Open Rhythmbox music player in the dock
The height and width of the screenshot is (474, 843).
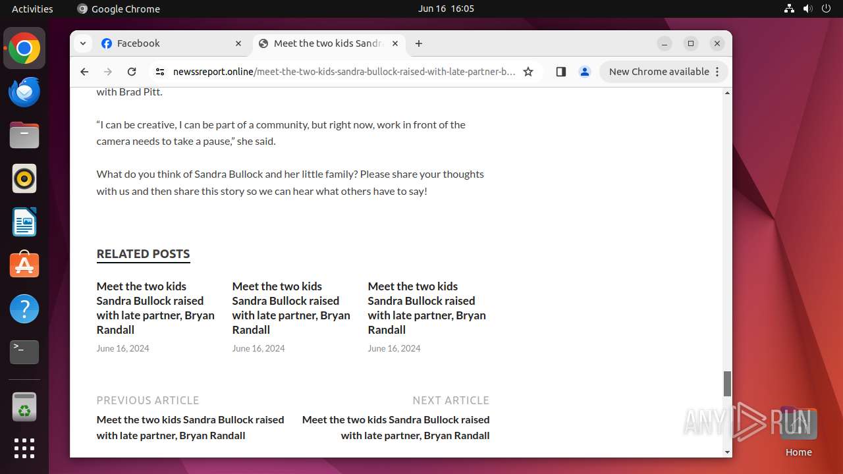tap(24, 178)
